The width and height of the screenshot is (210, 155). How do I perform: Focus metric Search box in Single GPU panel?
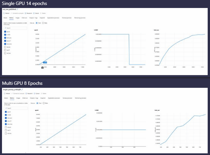pyautogui.click(x=15, y=28)
